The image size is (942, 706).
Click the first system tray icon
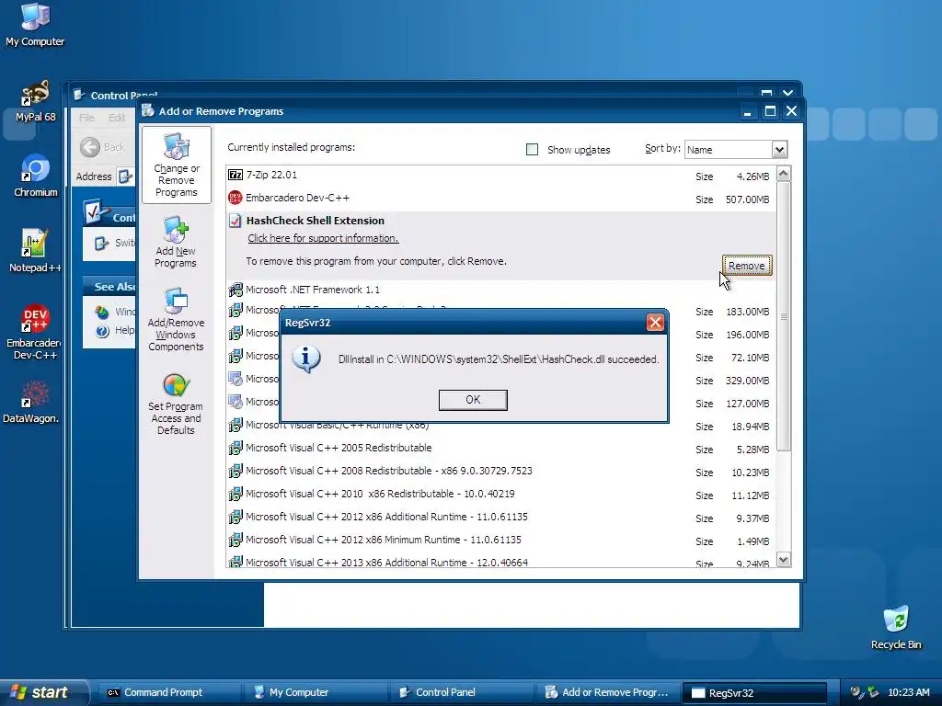[856, 692]
